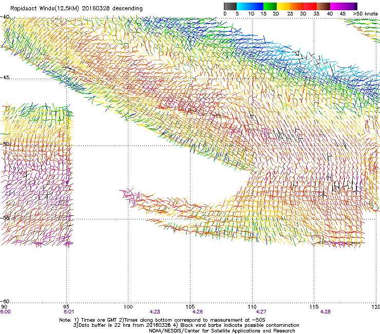Screen dimensions: 380x334
Task: Click the latitude axis label '-40'
Action: click(5, 17)
